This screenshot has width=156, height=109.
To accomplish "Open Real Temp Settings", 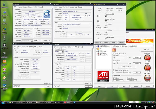I will tap(121, 43).
